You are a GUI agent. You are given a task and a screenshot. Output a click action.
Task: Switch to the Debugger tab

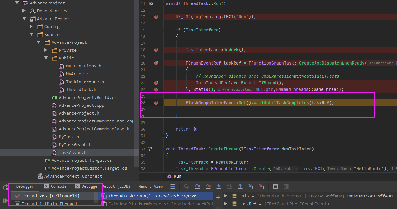25,186
